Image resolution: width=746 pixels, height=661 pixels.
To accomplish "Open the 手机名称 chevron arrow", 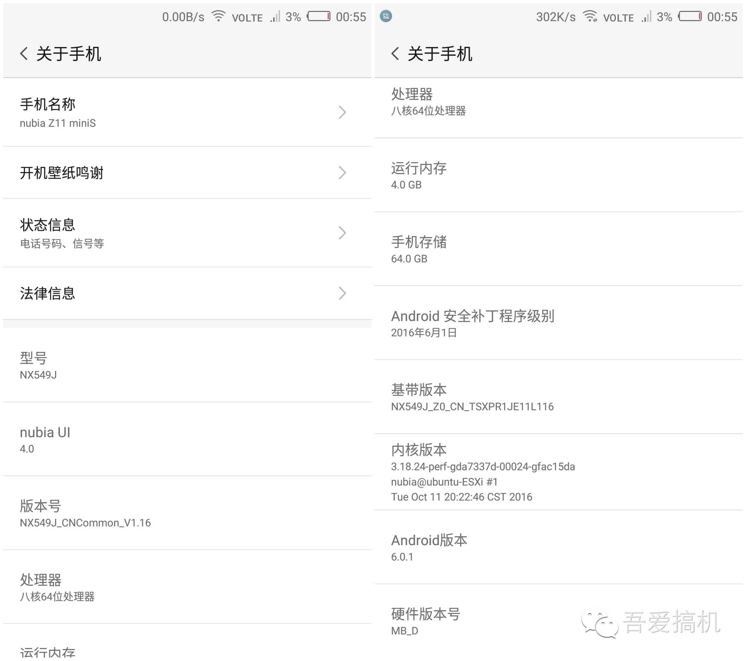I will pos(342,112).
